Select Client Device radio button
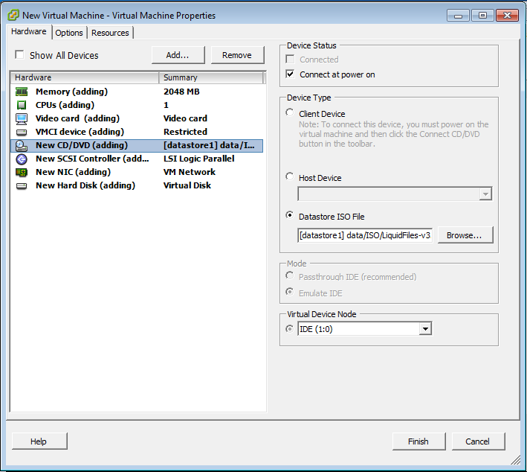The height and width of the screenshot is (472, 527). pos(289,112)
